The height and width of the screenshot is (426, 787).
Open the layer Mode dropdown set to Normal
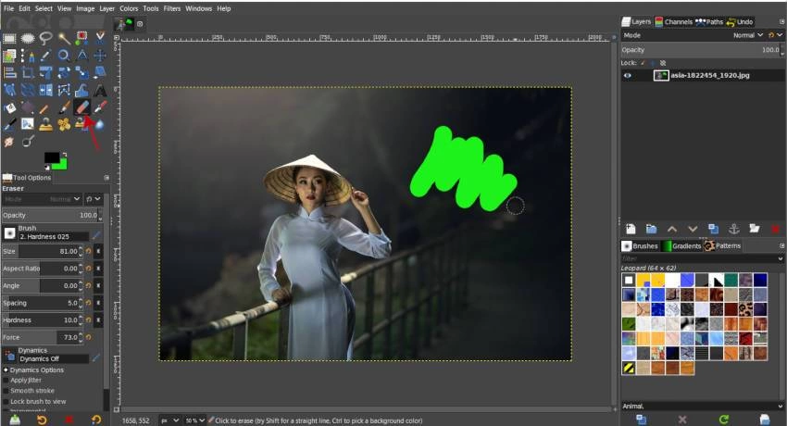click(x=743, y=35)
